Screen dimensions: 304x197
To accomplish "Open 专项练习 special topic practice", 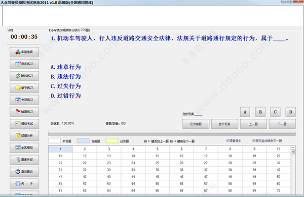I will tap(24, 100).
